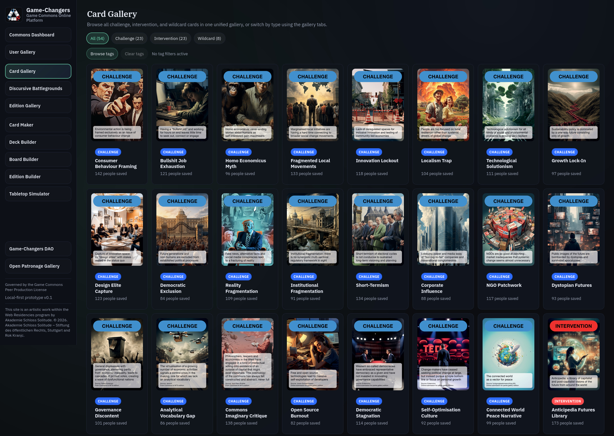Open Deck Builder
The width and height of the screenshot is (614, 436).
tap(38, 142)
